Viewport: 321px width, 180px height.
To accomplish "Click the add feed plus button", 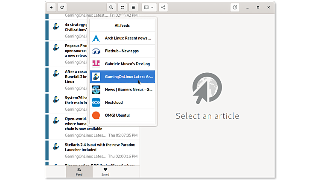I will tap(51, 7).
